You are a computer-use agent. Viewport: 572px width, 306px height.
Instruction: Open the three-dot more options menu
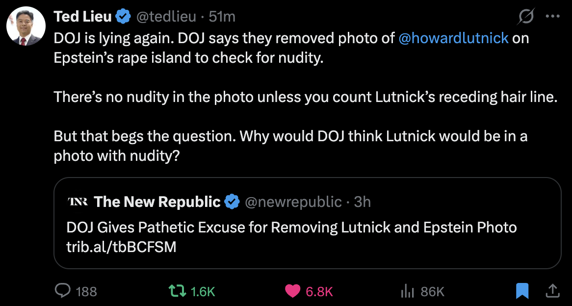pos(552,16)
